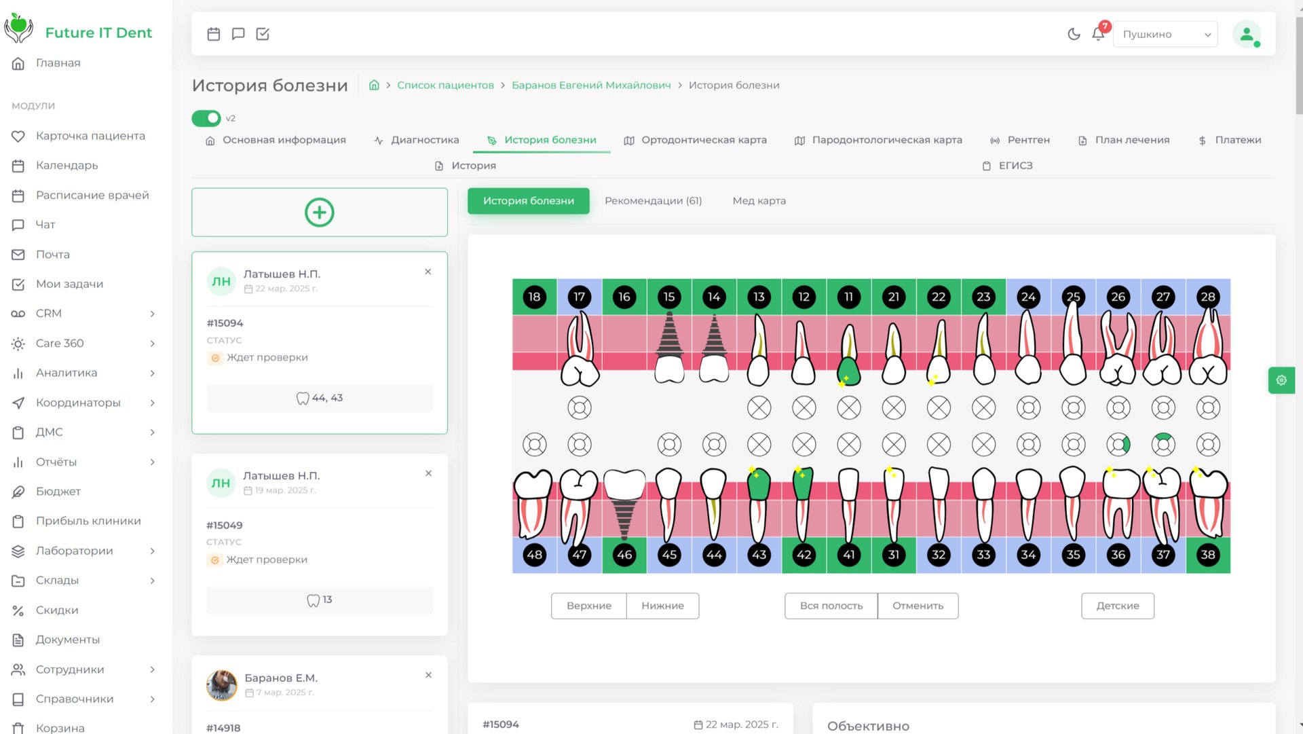Click the green plus icon to add record
The width and height of the screenshot is (1303, 734).
click(x=320, y=213)
